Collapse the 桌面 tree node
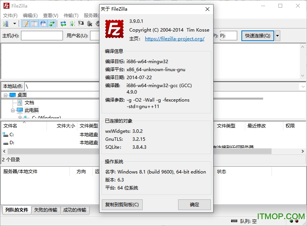The height and width of the screenshot is (226, 307). [5, 95]
